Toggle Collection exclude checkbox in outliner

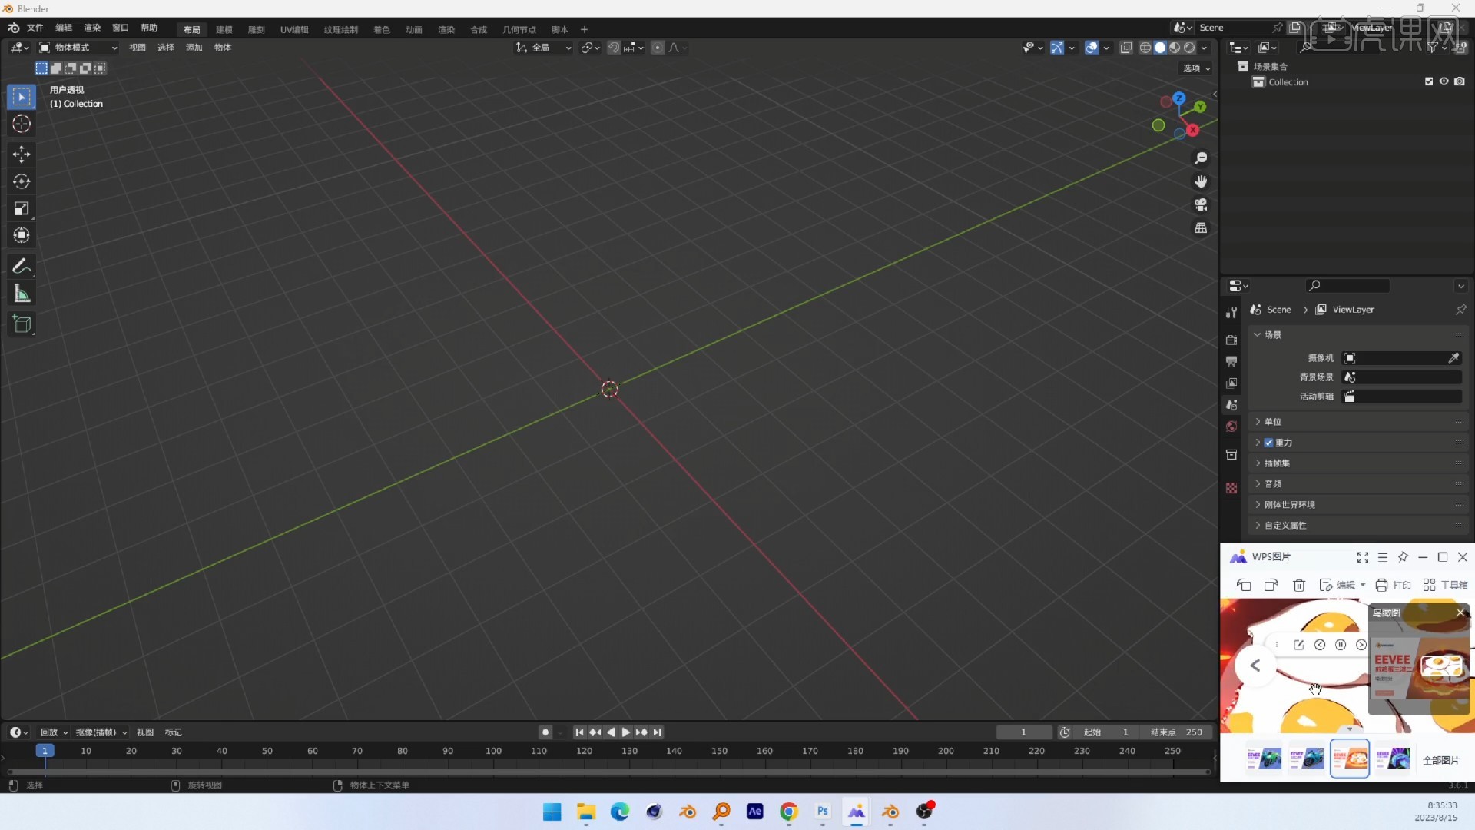(1429, 81)
